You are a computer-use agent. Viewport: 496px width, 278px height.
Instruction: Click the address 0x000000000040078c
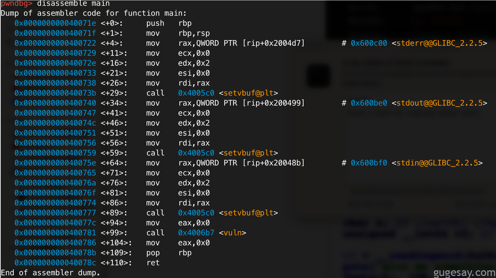pyautogui.click(x=55, y=263)
